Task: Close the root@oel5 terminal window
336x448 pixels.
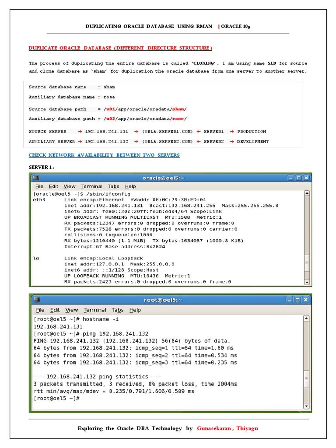Action: (x=305, y=300)
